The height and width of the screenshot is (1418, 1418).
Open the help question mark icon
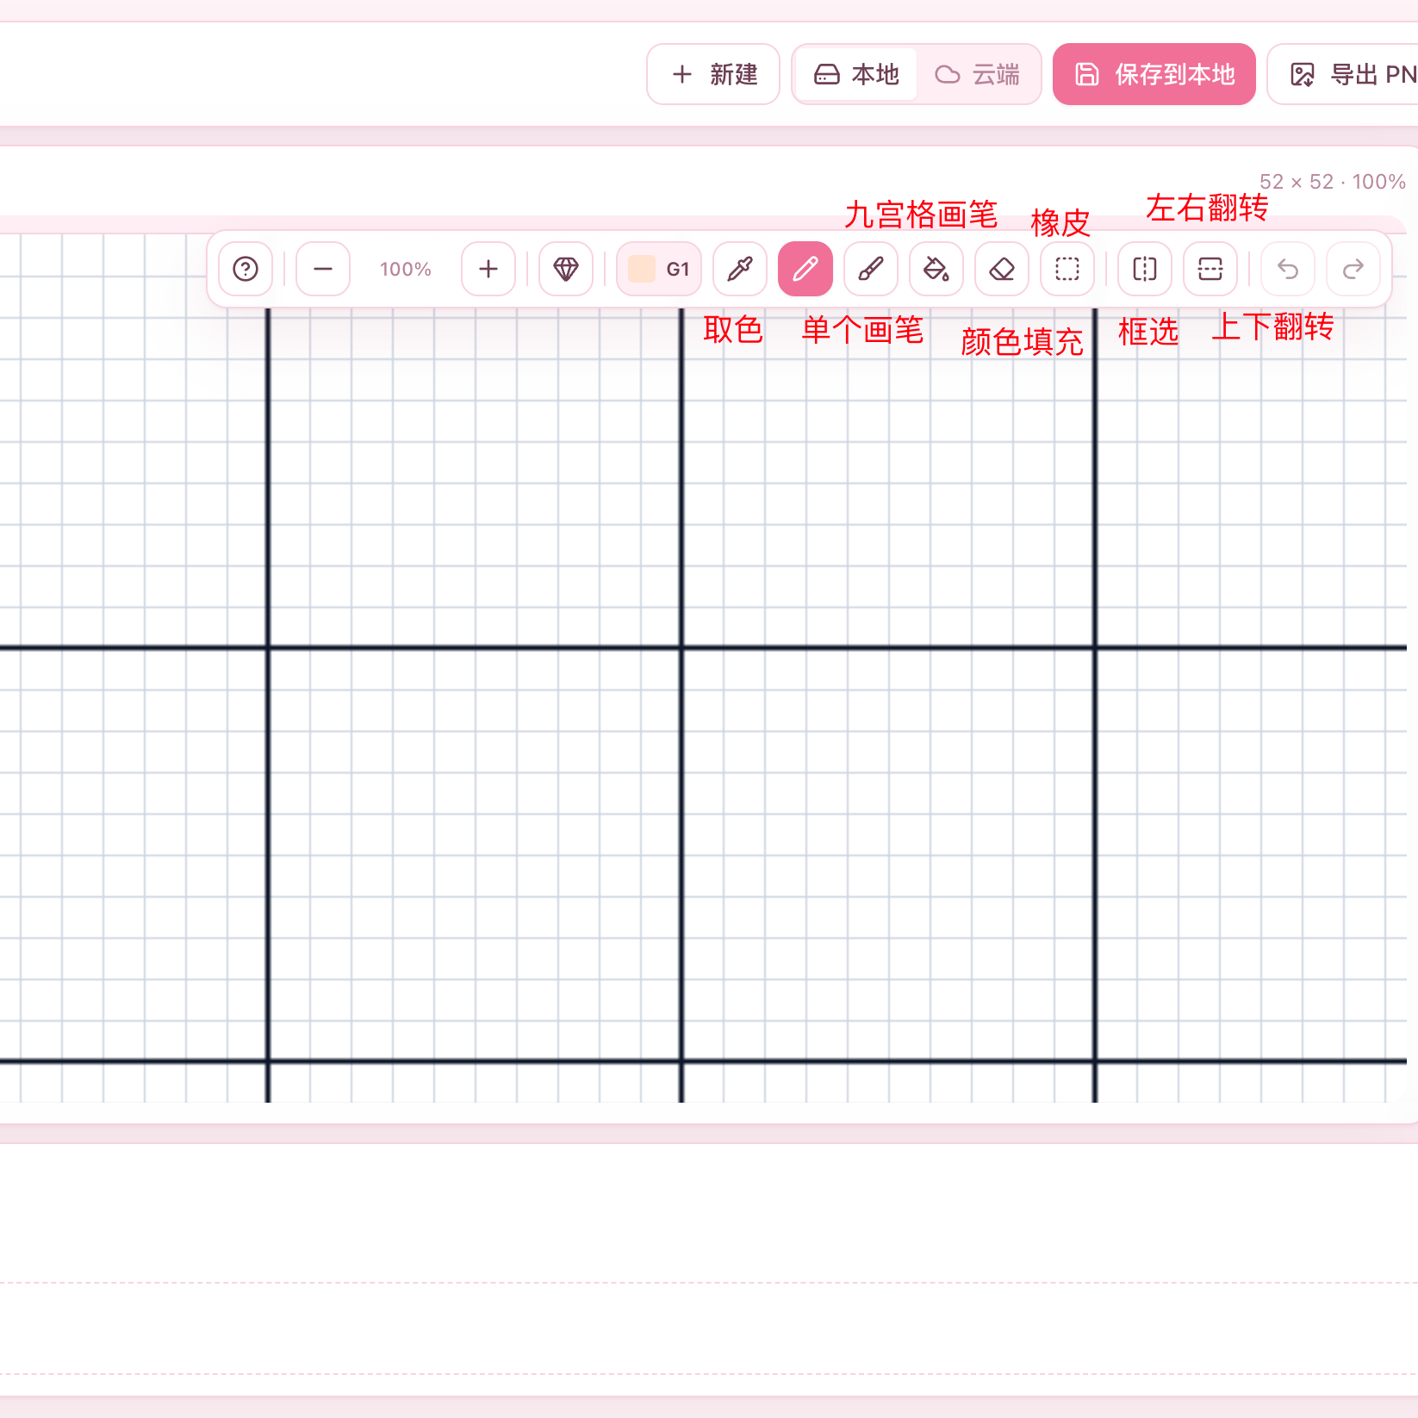coord(246,269)
